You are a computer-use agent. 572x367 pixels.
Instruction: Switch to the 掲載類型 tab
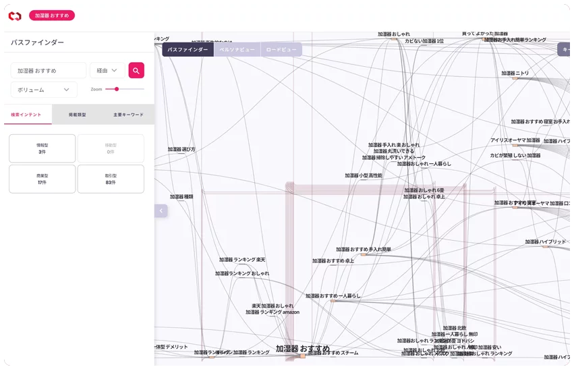click(x=78, y=115)
